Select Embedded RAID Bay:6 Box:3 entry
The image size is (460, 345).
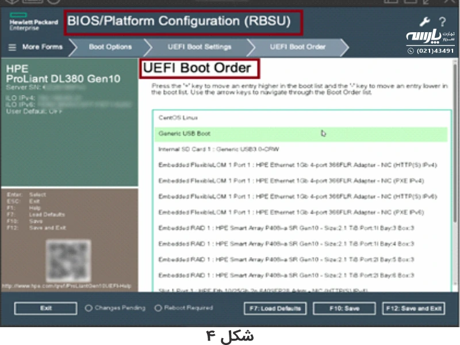click(301, 275)
